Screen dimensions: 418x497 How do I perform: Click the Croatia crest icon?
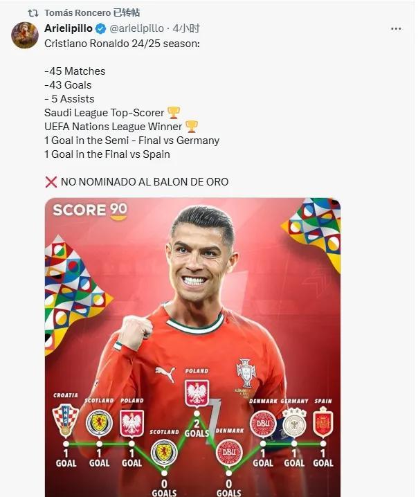pyautogui.click(x=66, y=420)
